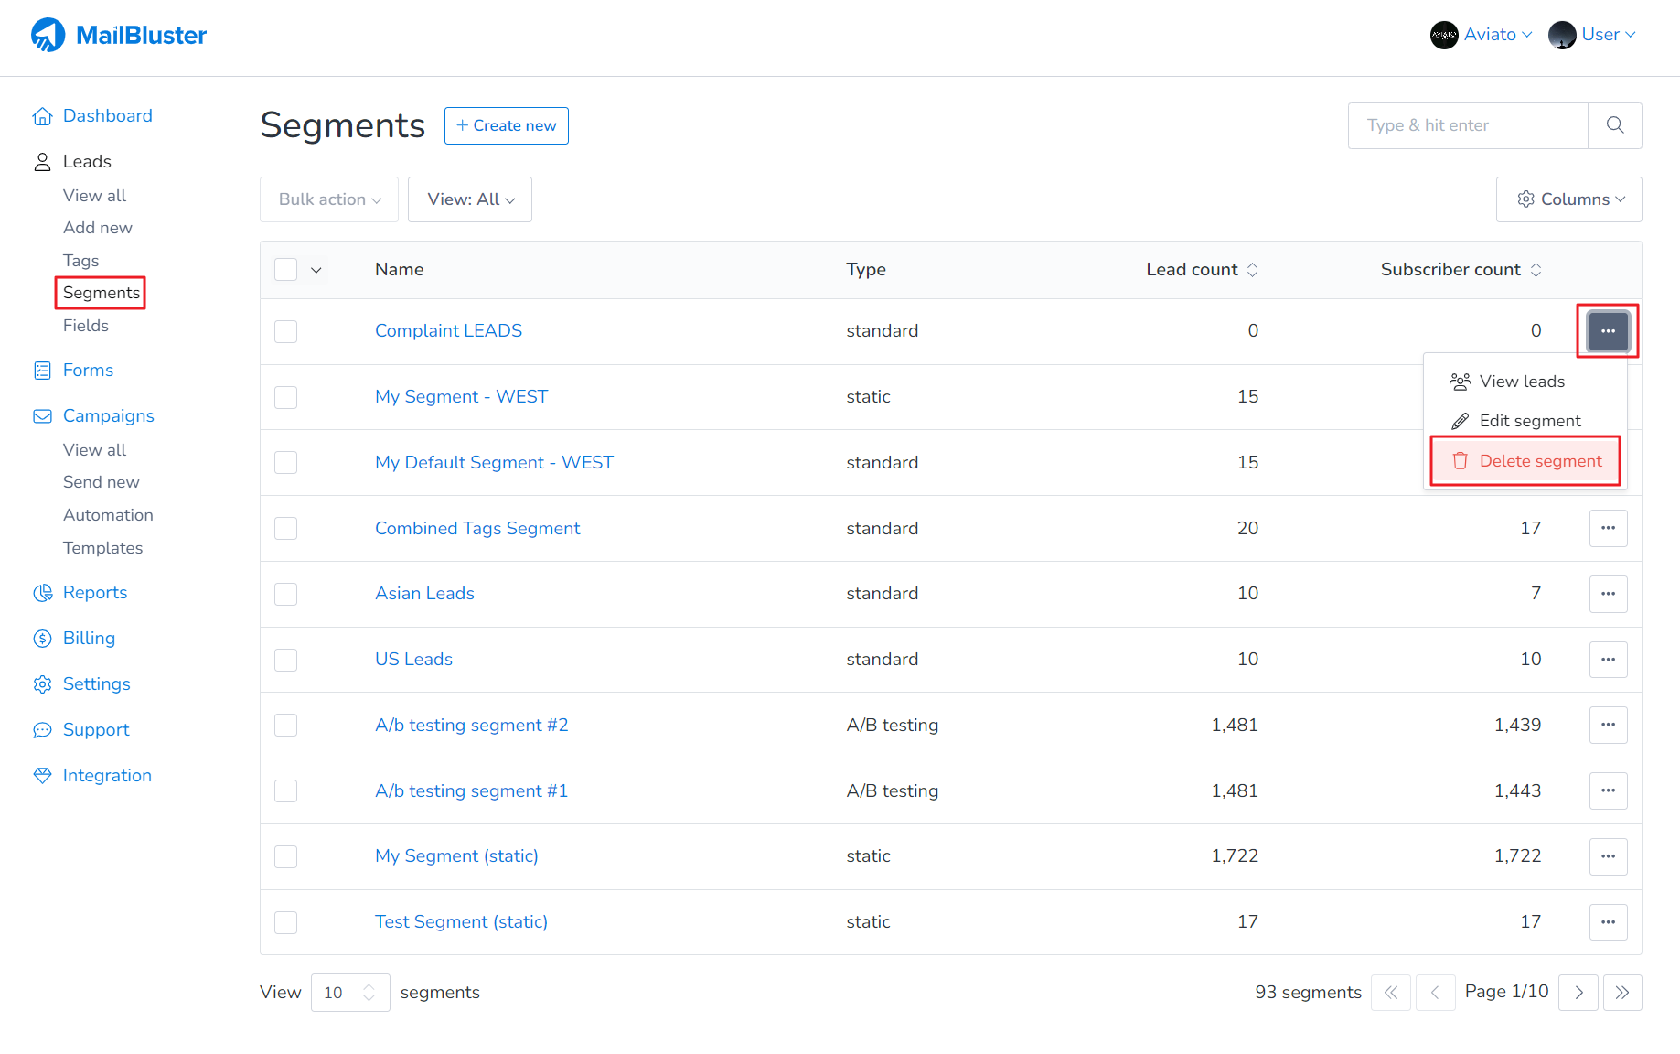Open the ellipsis menu for Asian Leads row
Screen dimensions: 1680x1054
[1608, 593]
